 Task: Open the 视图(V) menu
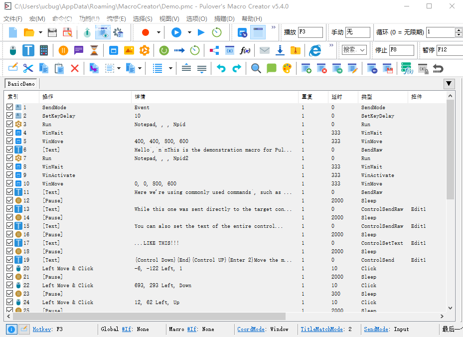[169, 19]
